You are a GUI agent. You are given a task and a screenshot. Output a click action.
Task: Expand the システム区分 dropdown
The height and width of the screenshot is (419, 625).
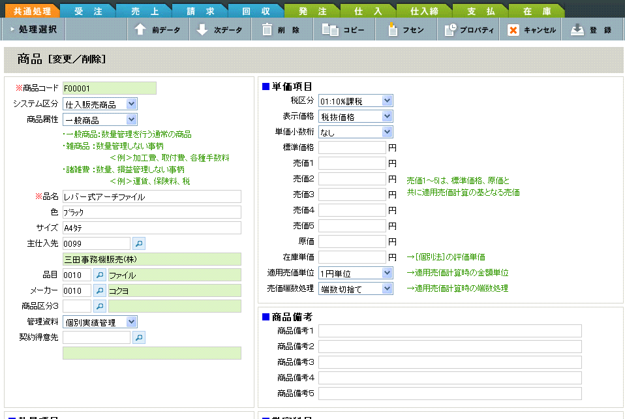132,104
